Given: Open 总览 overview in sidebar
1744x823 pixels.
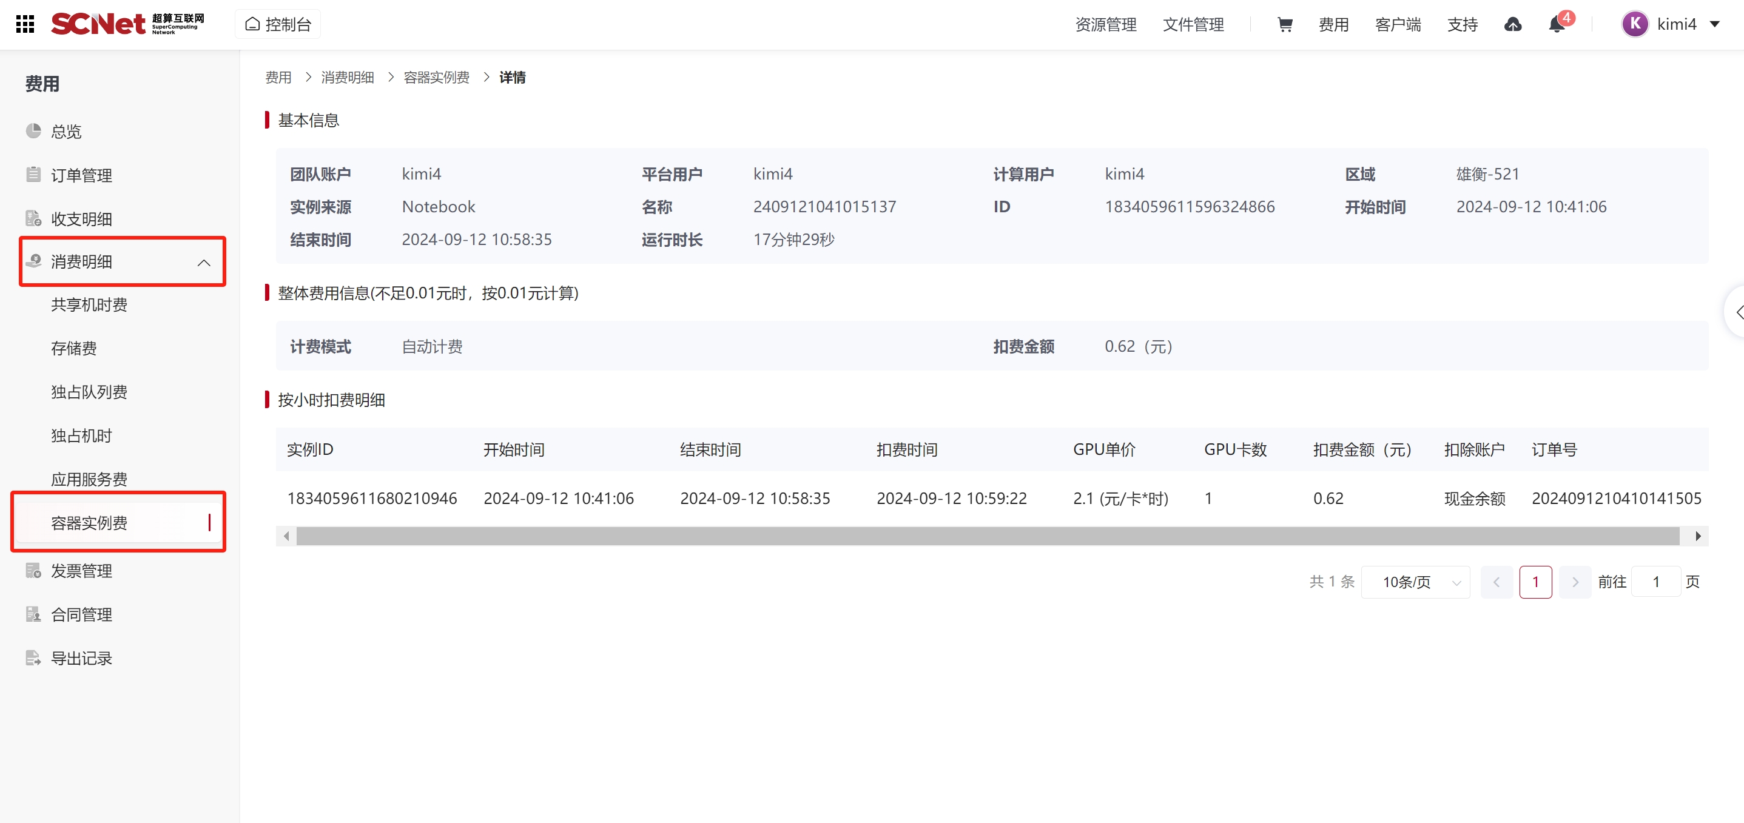Looking at the screenshot, I should coord(66,131).
